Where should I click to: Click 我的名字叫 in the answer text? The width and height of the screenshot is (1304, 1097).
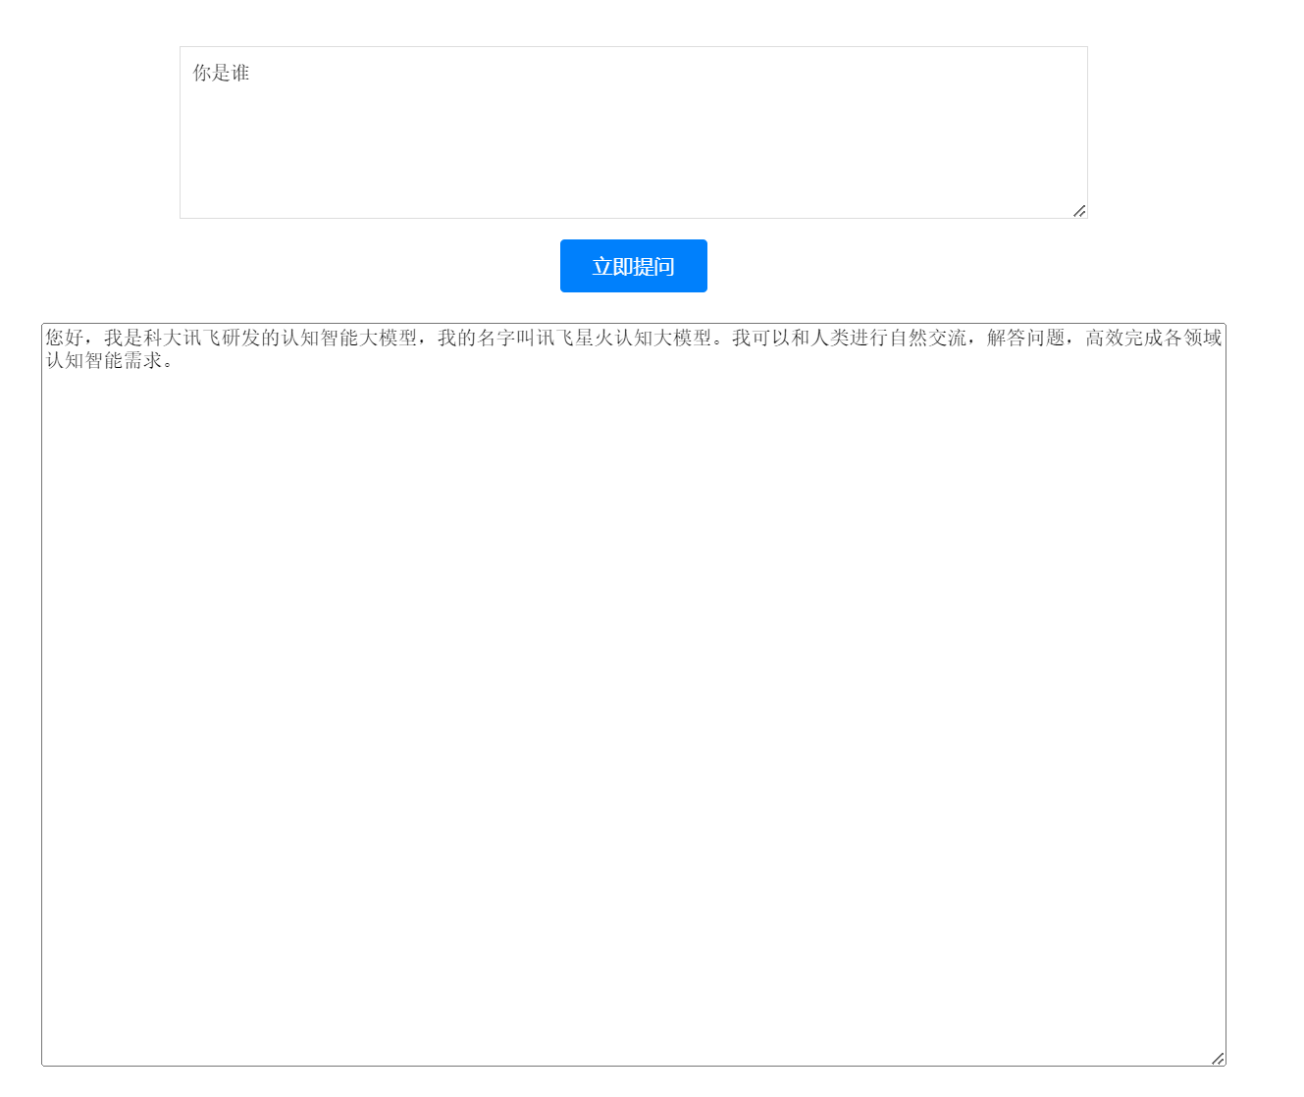pyautogui.click(x=486, y=338)
